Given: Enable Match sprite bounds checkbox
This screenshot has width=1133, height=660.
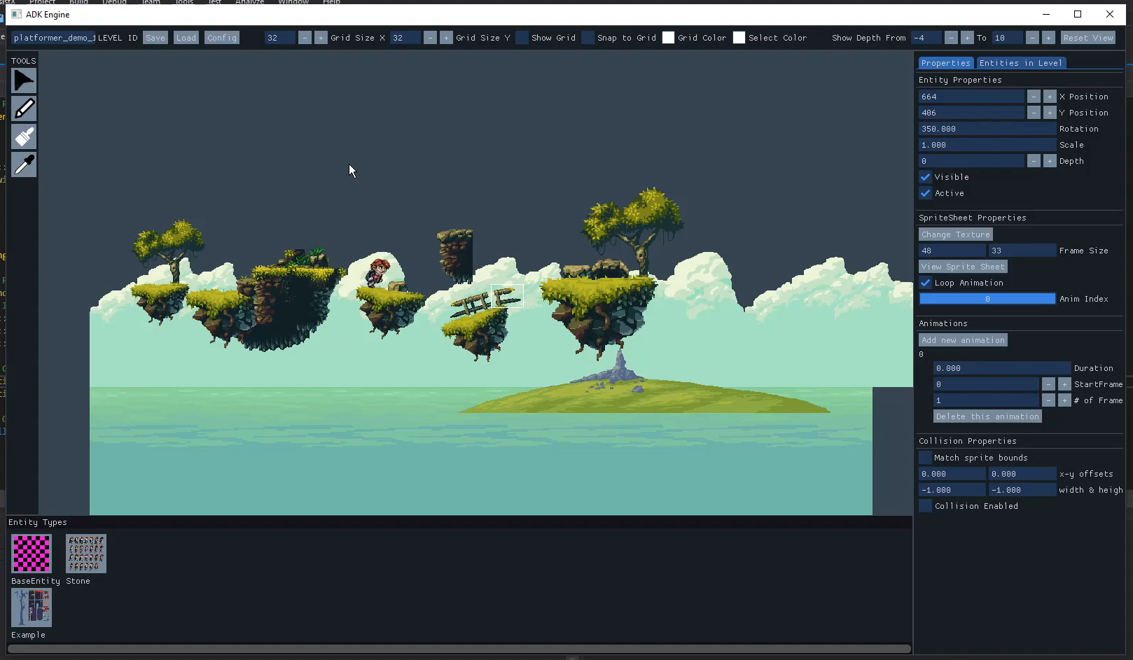Looking at the screenshot, I should 925,458.
